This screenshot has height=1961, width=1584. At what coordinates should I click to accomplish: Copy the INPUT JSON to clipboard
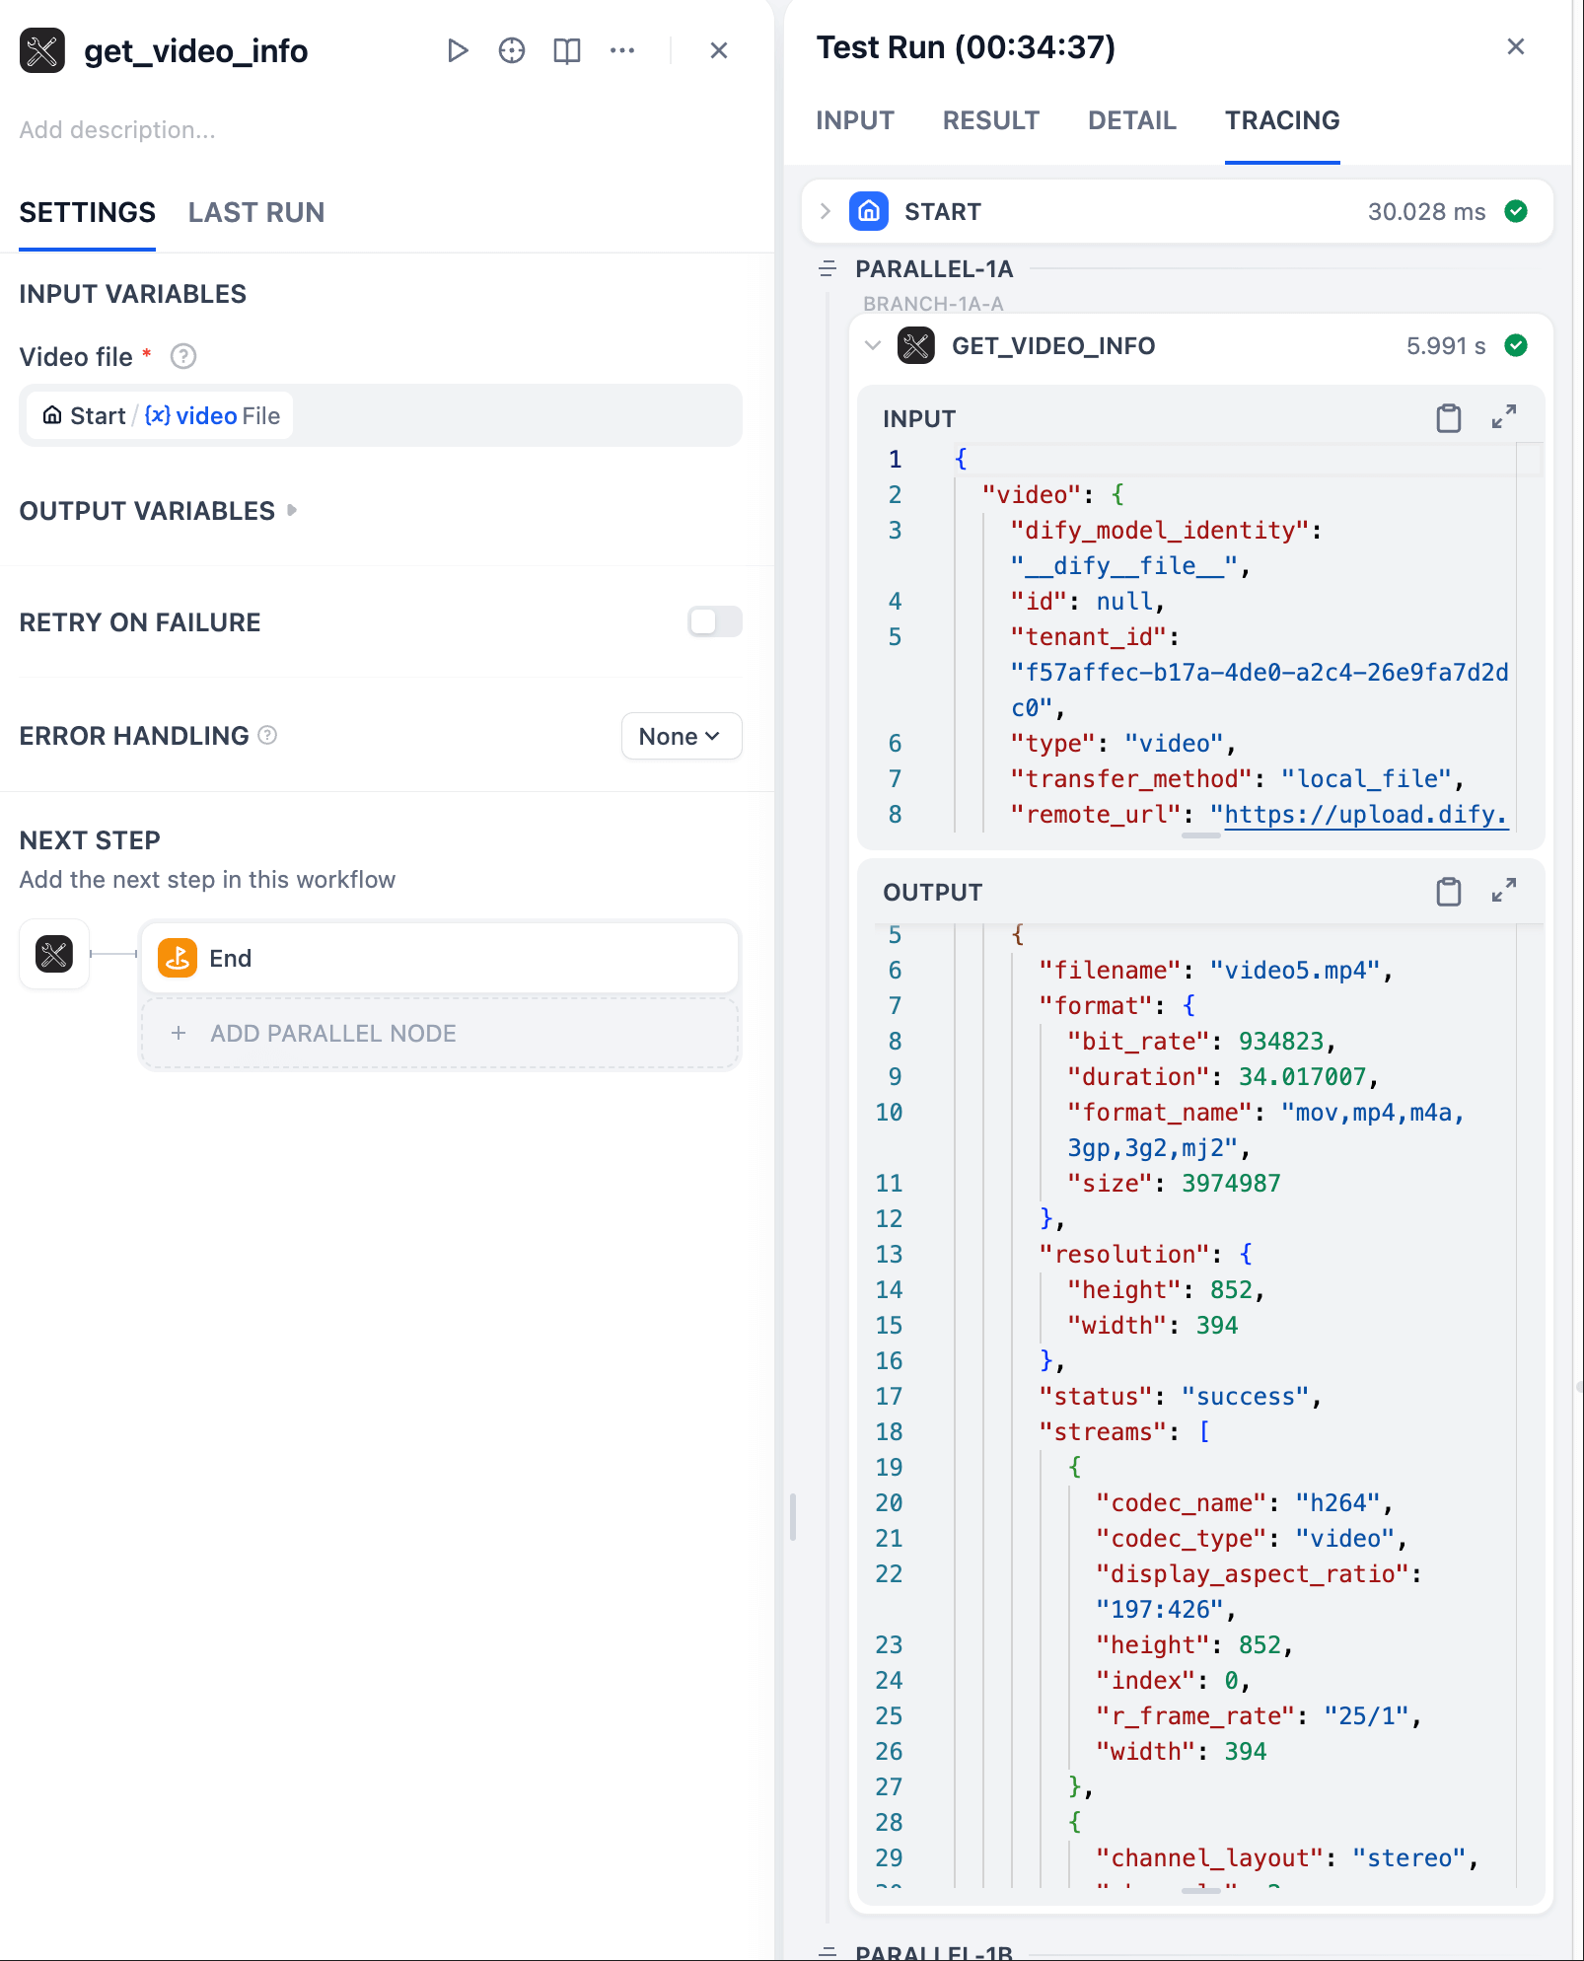1448,418
